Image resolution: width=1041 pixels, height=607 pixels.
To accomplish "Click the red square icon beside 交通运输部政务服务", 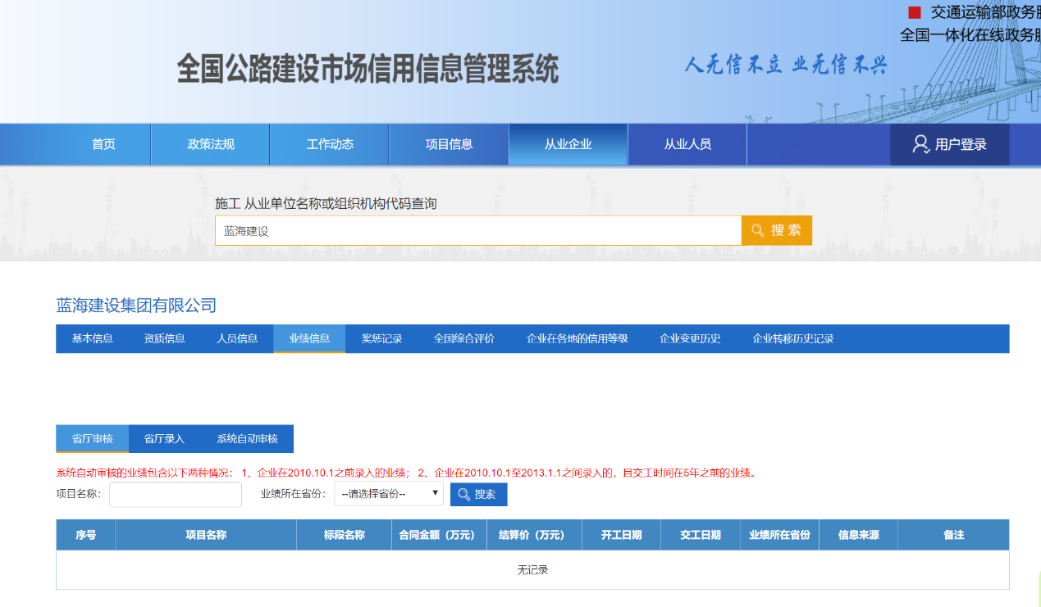I will pos(914,12).
